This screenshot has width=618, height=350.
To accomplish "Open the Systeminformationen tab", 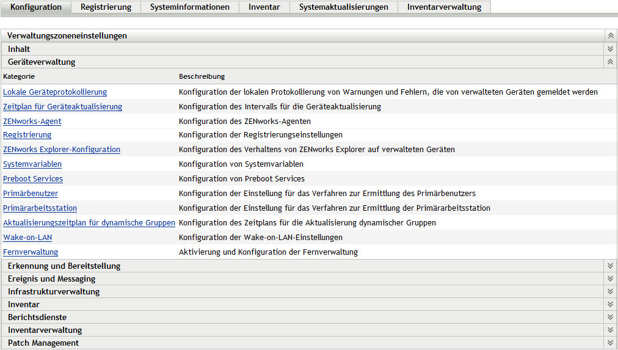I will (x=190, y=7).
